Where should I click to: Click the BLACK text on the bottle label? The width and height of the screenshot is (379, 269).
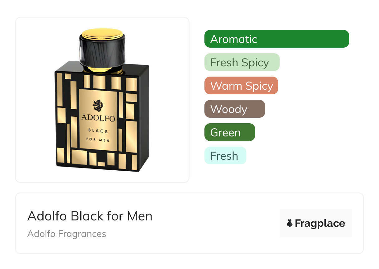point(98,131)
